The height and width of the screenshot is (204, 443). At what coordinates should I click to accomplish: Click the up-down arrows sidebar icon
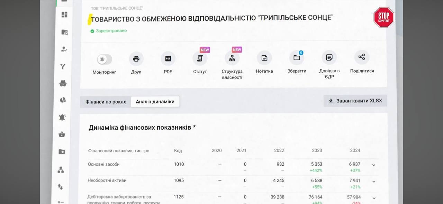coord(61,187)
